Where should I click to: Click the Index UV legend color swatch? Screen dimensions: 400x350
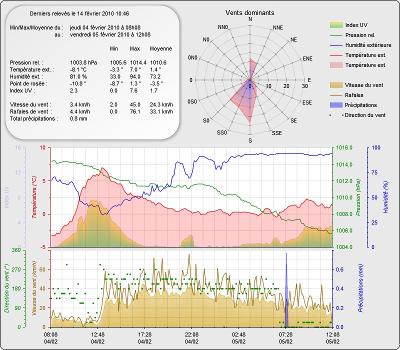tap(335, 25)
